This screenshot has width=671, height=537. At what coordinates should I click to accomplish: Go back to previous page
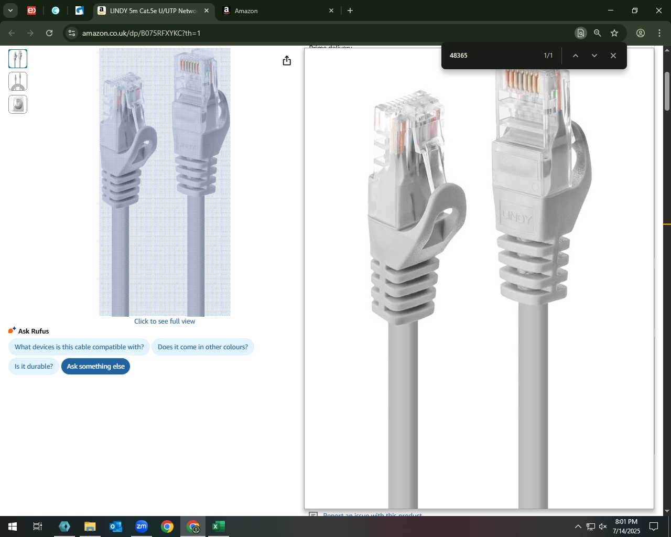click(12, 33)
